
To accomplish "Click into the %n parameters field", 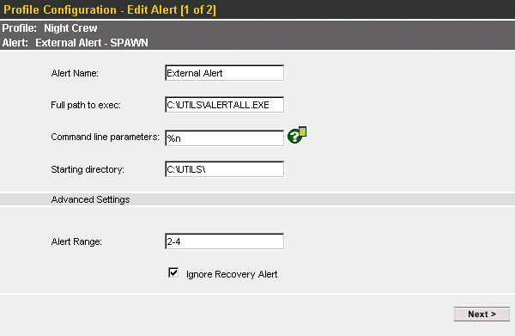I will point(224,138).
